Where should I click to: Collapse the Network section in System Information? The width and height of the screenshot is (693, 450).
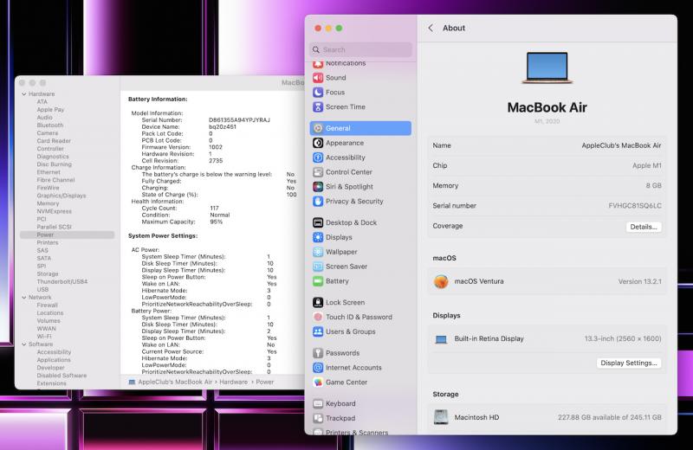pyautogui.click(x=24, y=297)
